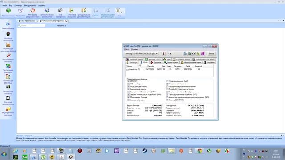This screenshot has height=160, width=285.
Task: Toggle Power-up in Standby checkbox
Action: (x=167, y=92)
